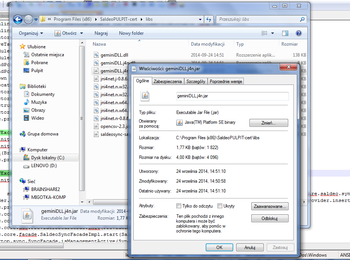Confirm properties with OK button
The height and width of the screenshot is (260, 350).
click(219, 248)
